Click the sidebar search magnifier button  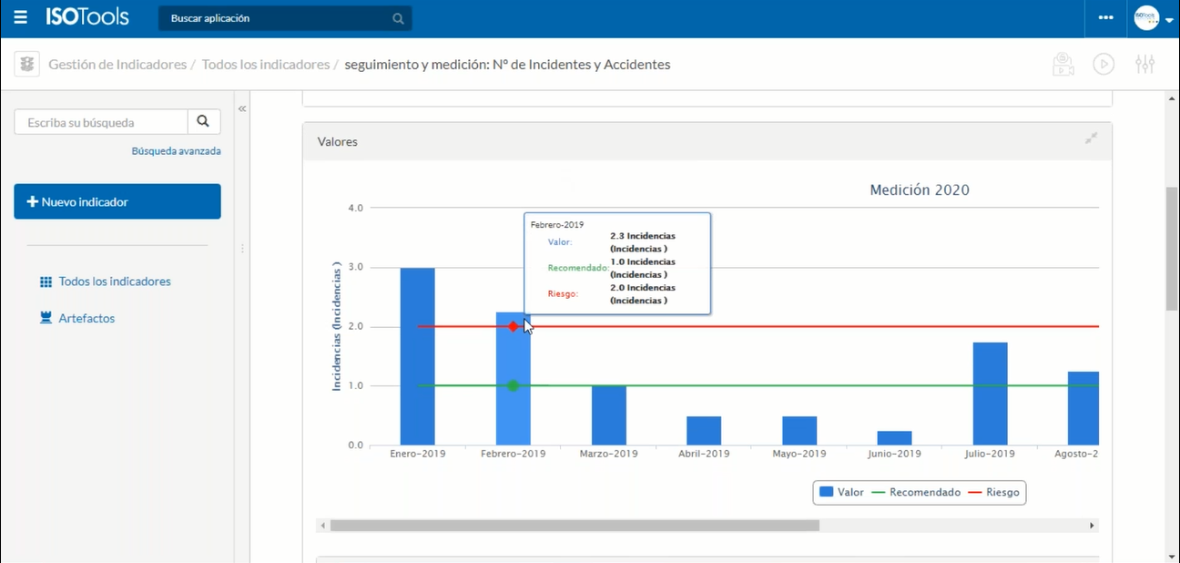(x=203, y=121)
